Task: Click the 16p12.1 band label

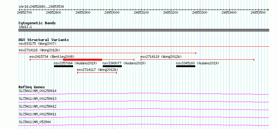Action: pyautogui.click(x=25, y=27)
